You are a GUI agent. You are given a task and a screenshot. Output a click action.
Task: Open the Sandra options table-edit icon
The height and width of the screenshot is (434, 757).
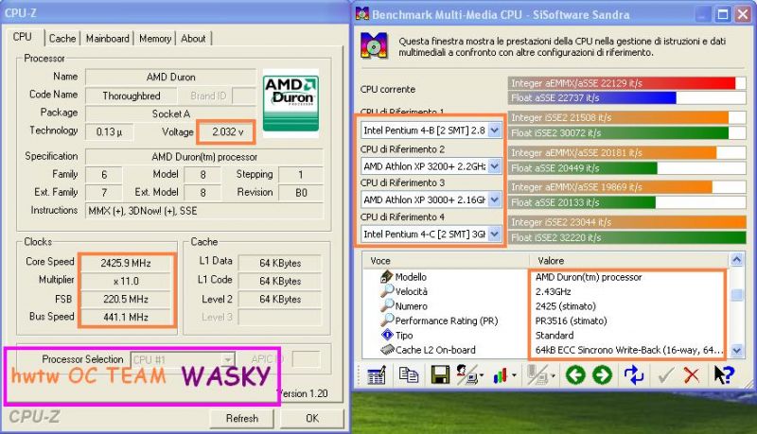[x=376, y=374]
